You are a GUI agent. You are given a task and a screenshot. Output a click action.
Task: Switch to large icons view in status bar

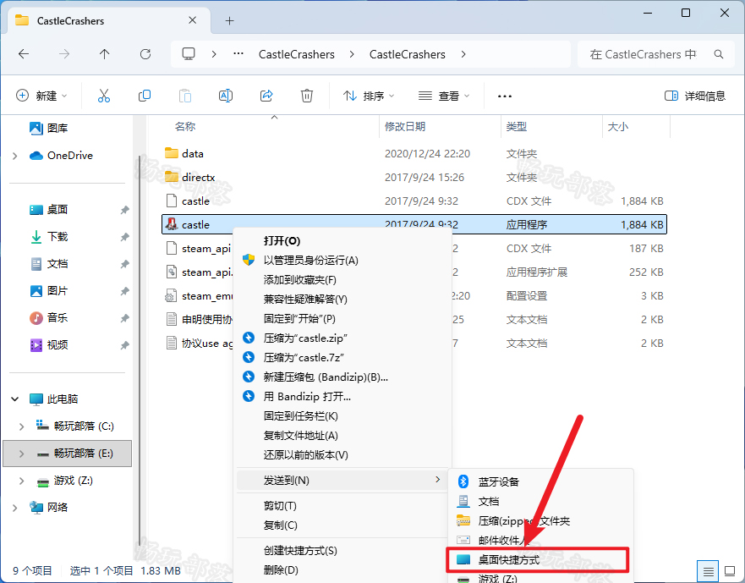tap(729, 570)
